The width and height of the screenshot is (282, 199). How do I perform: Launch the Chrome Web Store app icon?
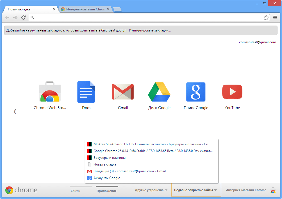pyautogui.click(x=50, y=92)
